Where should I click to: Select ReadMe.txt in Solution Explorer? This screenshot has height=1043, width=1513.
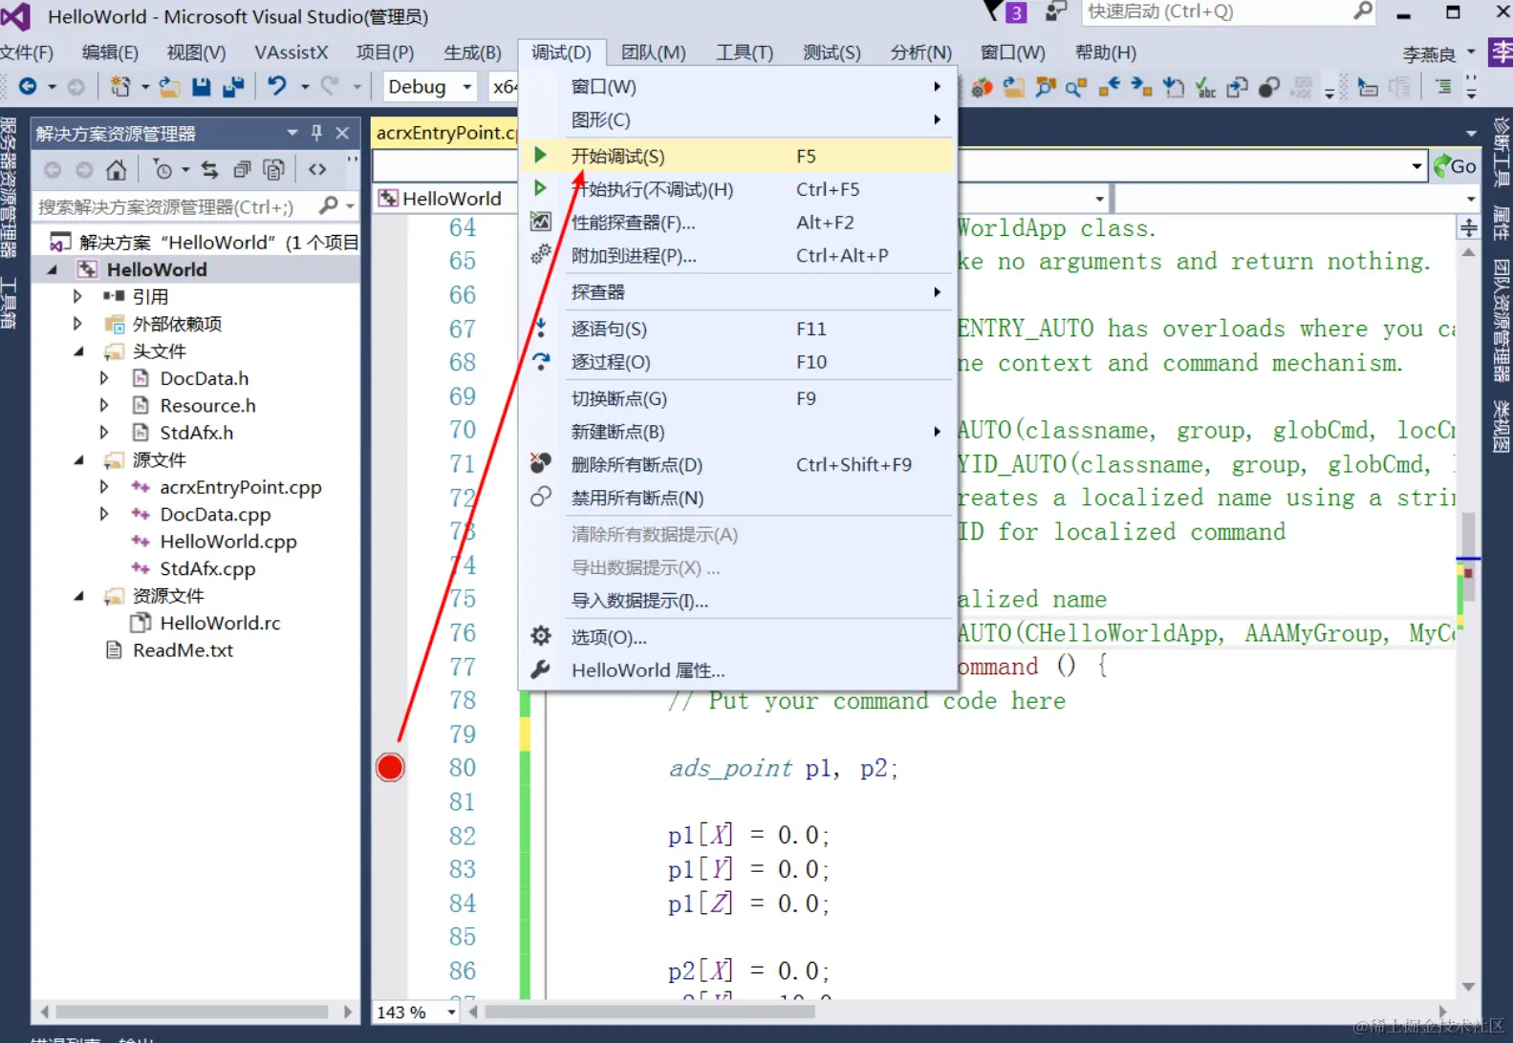click(x=183, y=650)
